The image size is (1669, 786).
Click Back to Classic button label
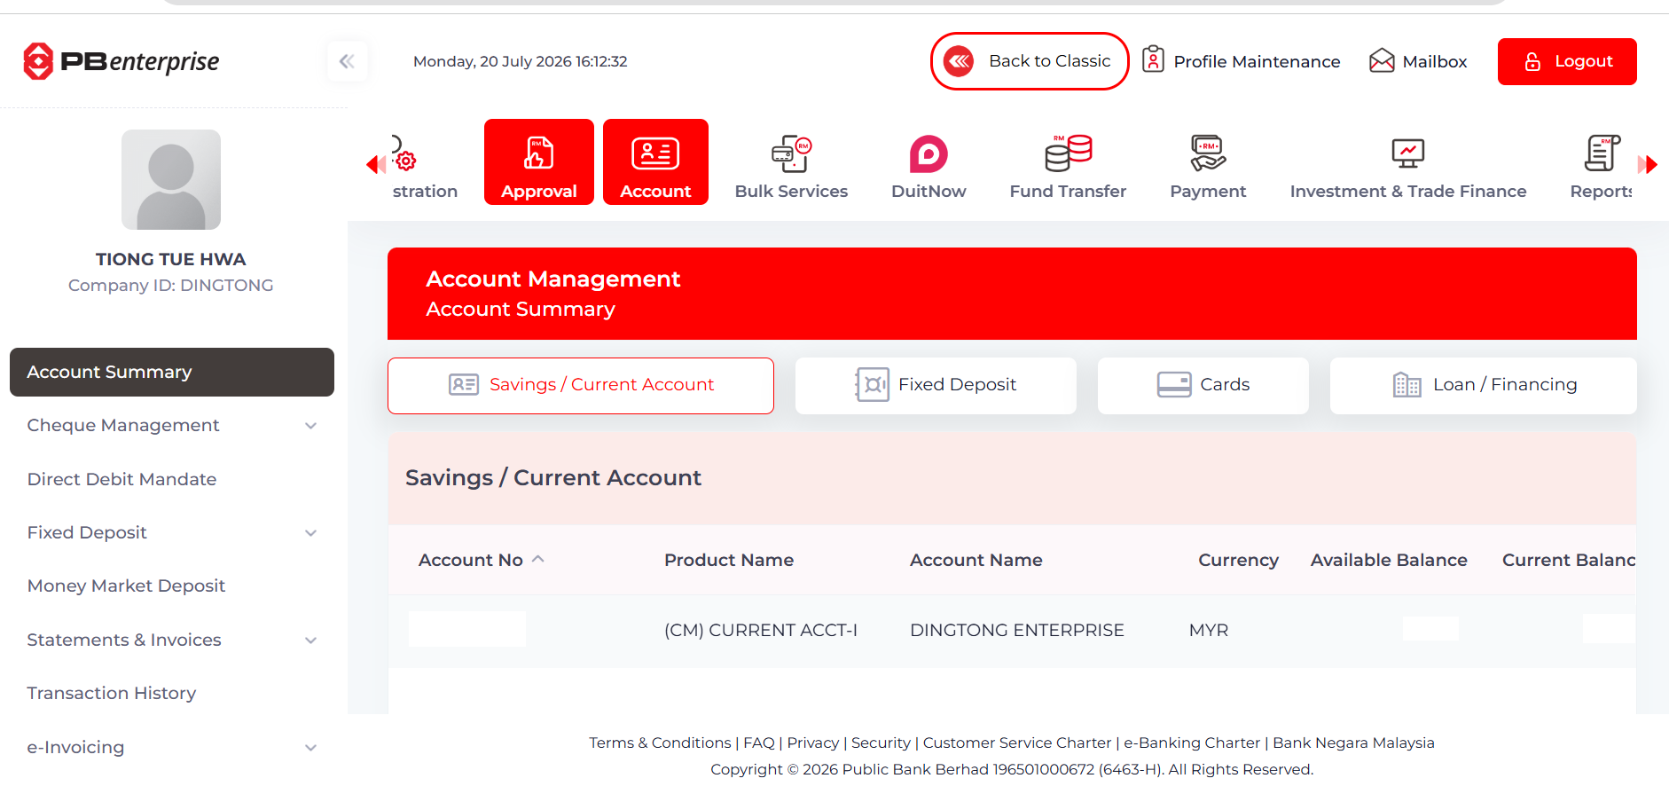tap(1050, 61)
